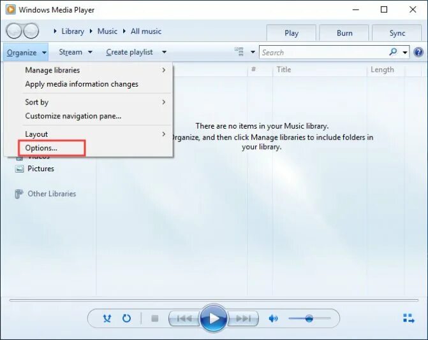Click into the Search box
This screenshot has height=340, width=428.
(323, 52)
